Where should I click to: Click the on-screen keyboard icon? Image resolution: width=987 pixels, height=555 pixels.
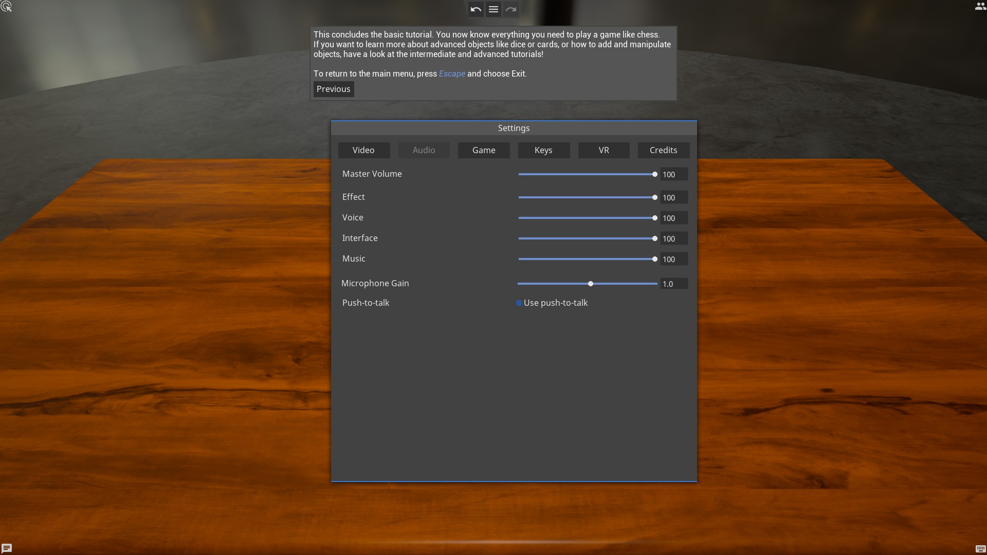click(980, 548)
